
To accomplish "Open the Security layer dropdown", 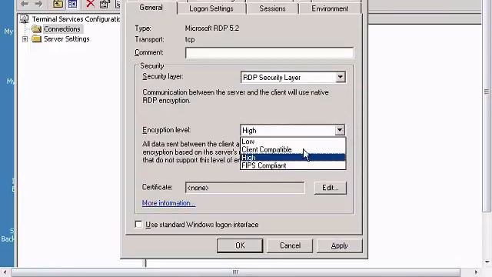I will (293, 77).
